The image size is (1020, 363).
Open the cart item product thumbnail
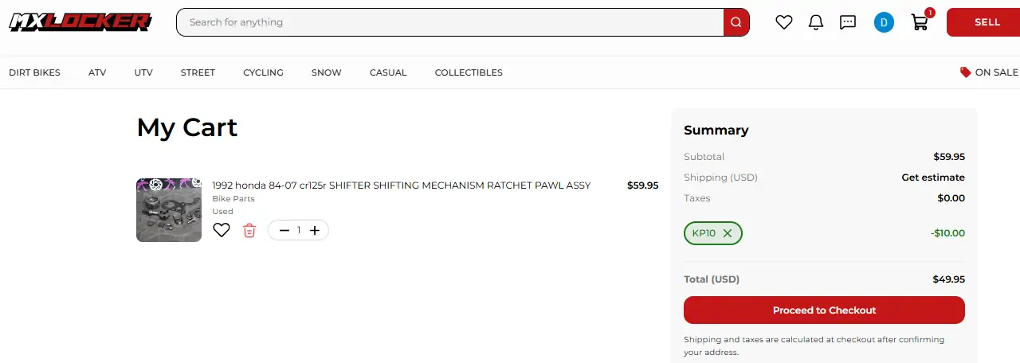click(x=169, y=210)
